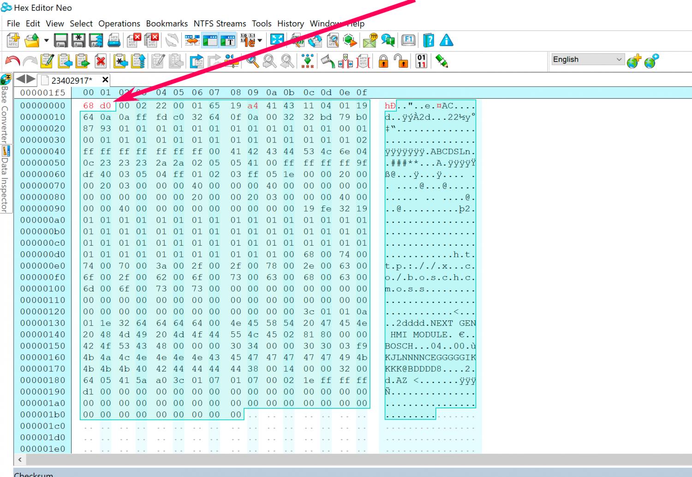Click the ASCII text 'HMI MODULE'
This screenshot has height=477, width=692.
[419, 334]
